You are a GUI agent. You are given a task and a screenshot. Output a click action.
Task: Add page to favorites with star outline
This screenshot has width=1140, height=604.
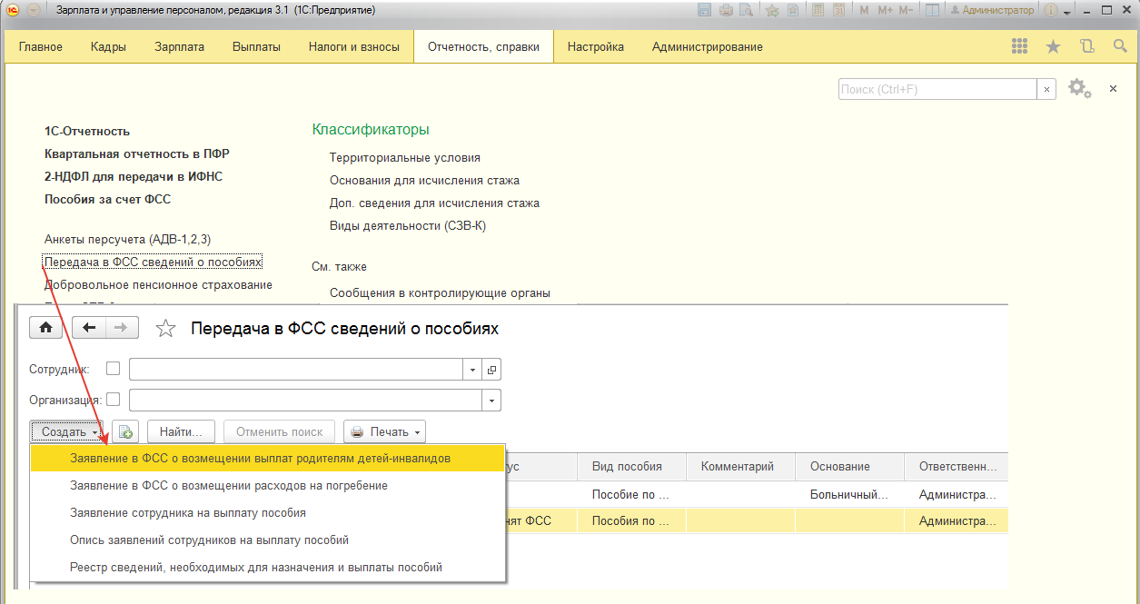click(165, 329)
